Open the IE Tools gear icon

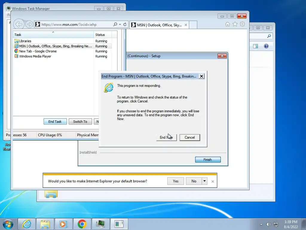pyautogui.click(x=242, y=24)
